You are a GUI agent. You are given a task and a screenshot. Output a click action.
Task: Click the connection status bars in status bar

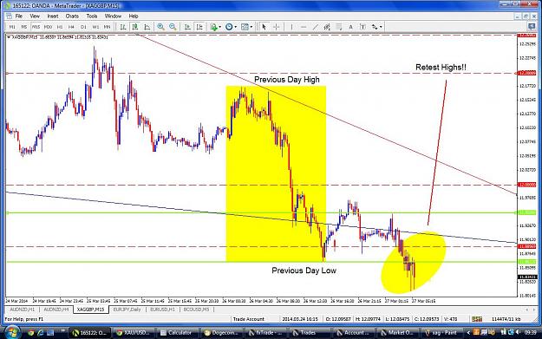477,319
